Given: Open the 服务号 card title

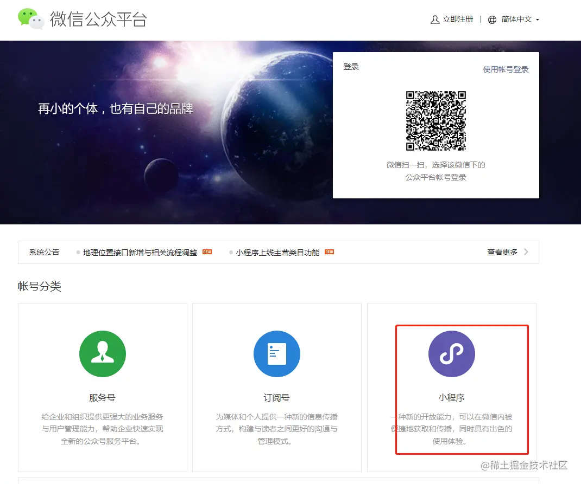Looking at the screenshot, I should click(102, 398).
